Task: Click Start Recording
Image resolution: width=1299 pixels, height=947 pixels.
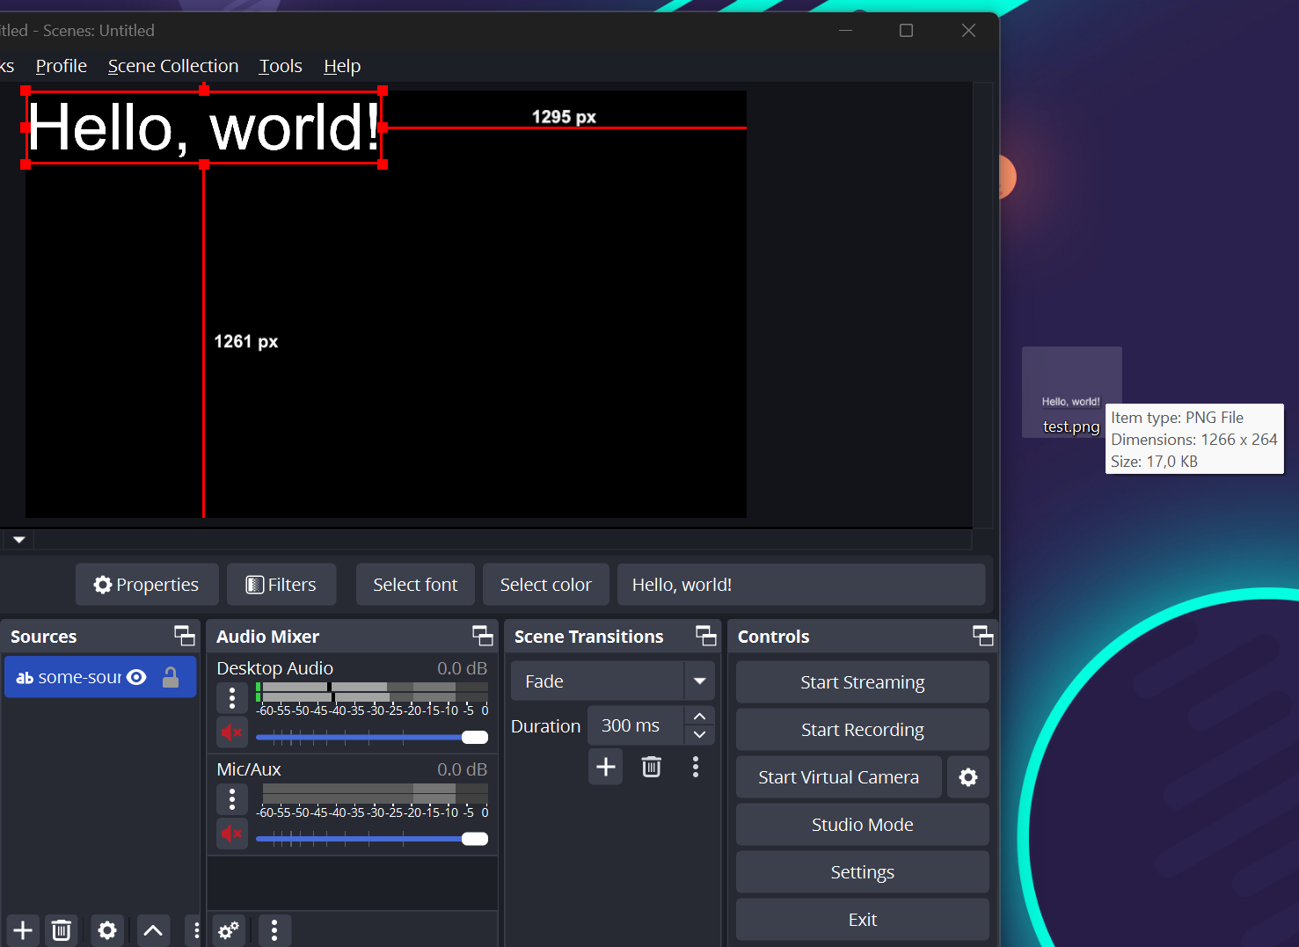Action: coord(863,730)
